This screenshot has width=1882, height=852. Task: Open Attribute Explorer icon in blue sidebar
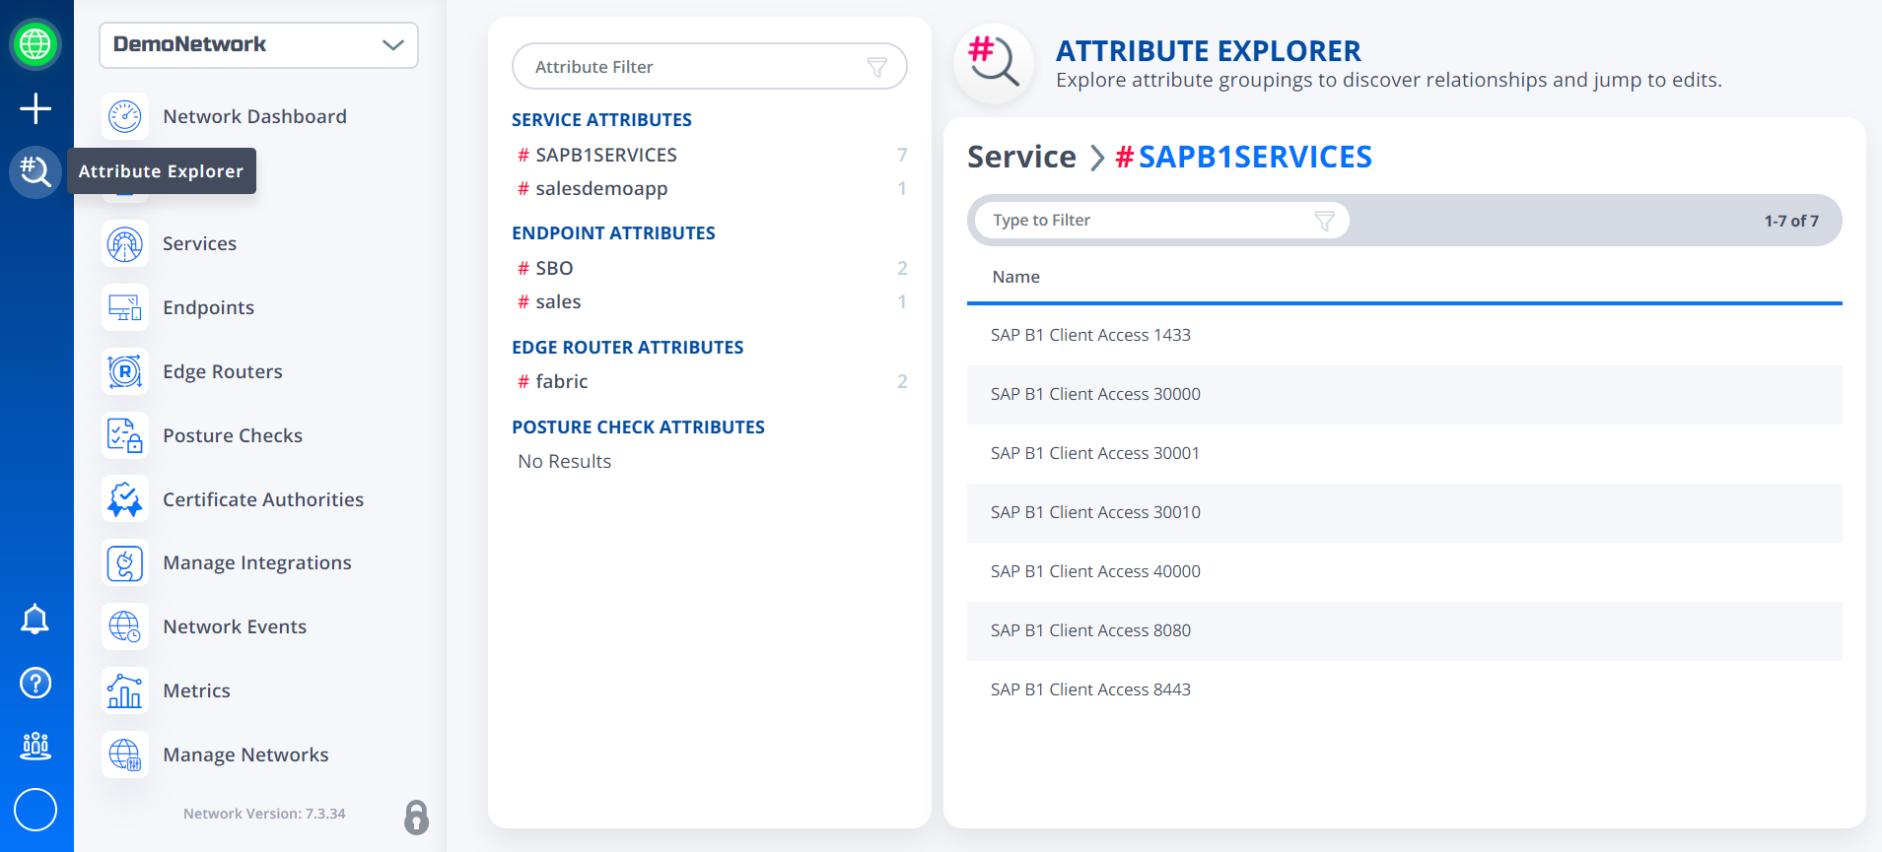tap(35, 171)
